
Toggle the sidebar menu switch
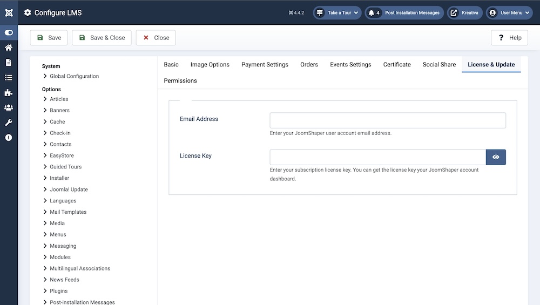9,32
